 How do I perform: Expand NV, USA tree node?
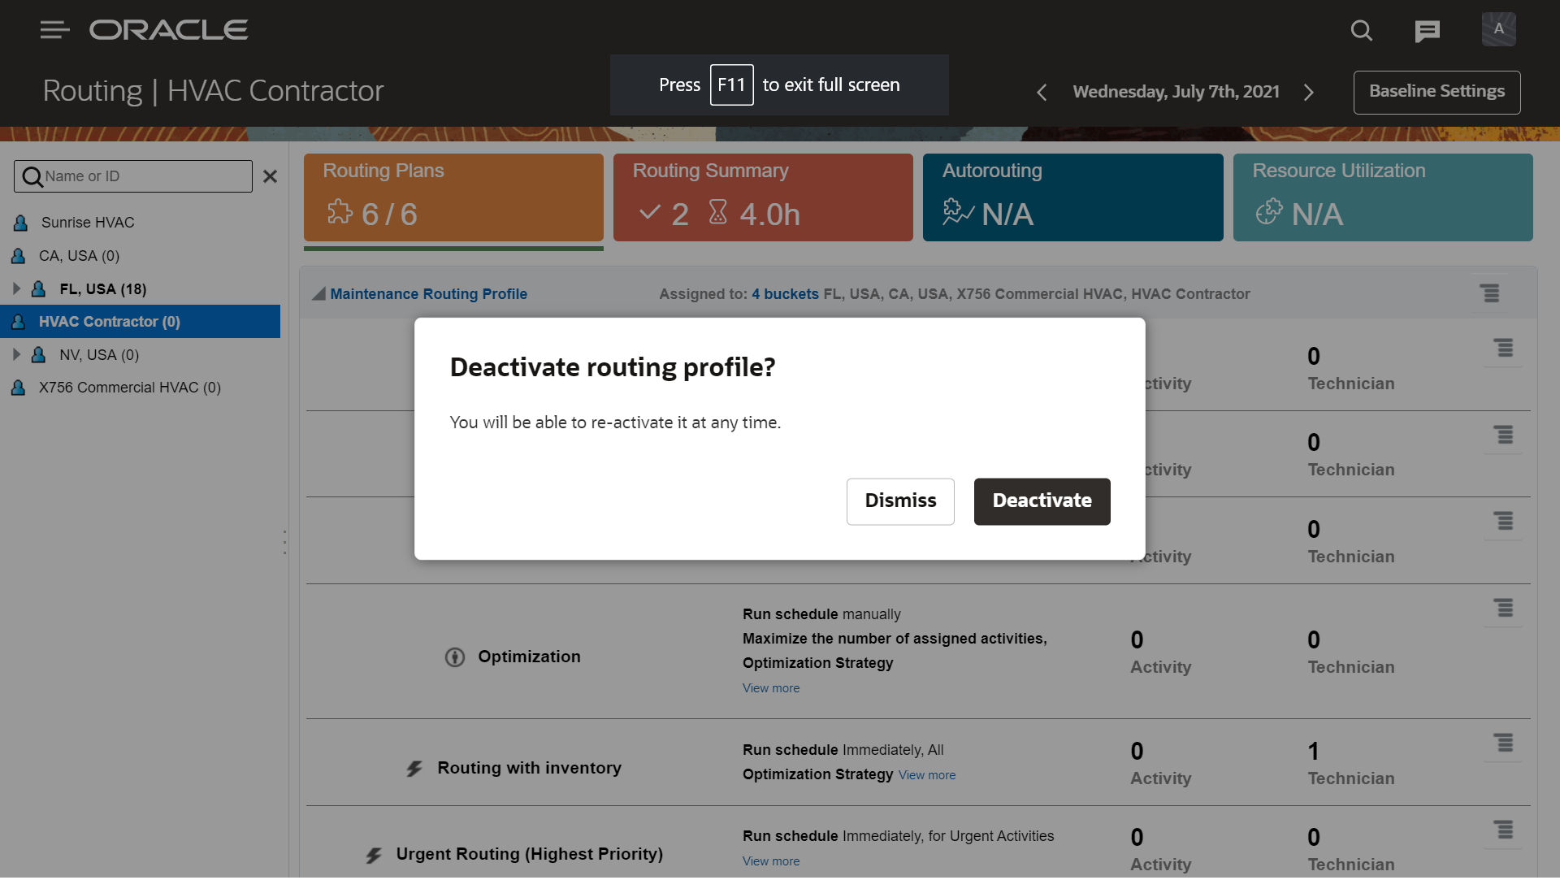click(x=16, y=354)
